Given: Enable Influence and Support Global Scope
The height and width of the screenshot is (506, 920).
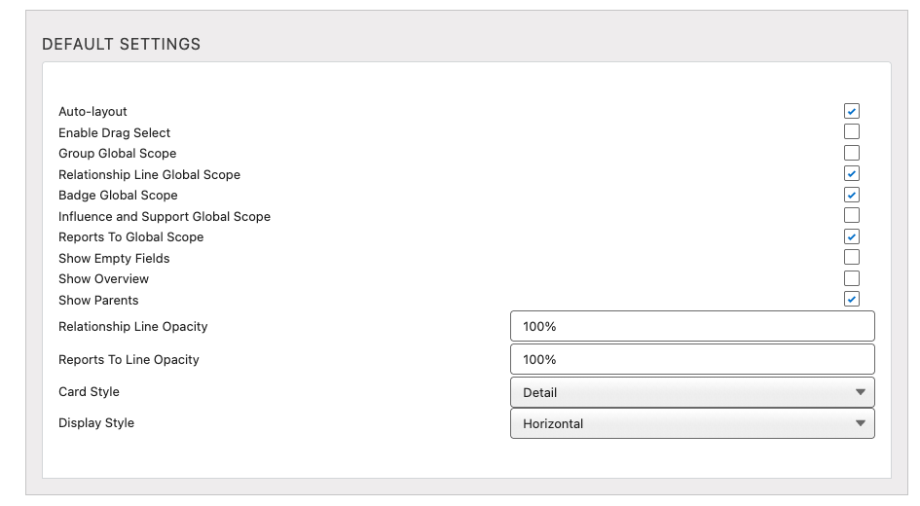Looking at the screenshot, I should click(x=851, y=215).
